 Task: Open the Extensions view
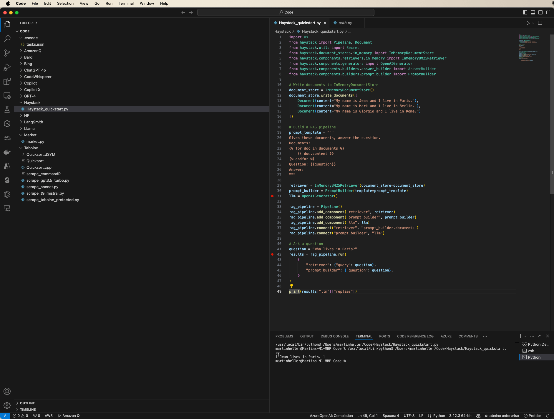(x=7, y=82)
